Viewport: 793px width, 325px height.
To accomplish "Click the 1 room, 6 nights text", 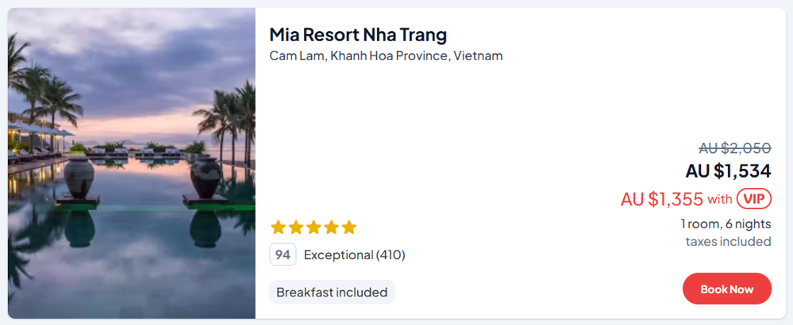I will (x=726, y=224).
